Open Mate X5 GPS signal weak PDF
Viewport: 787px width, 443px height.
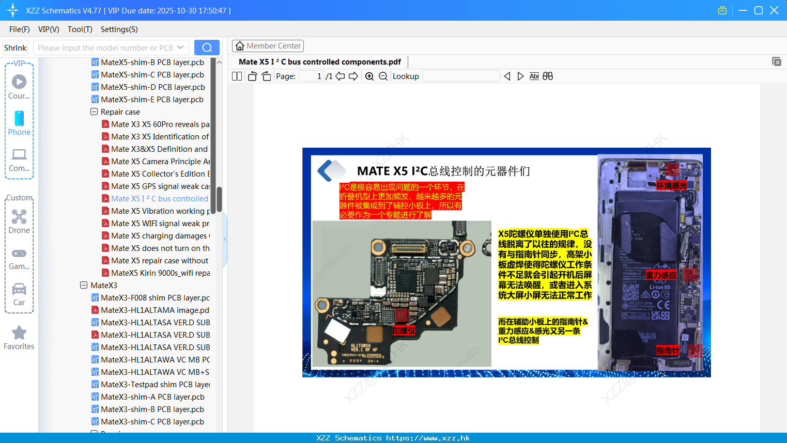click(x=156, y=186)
